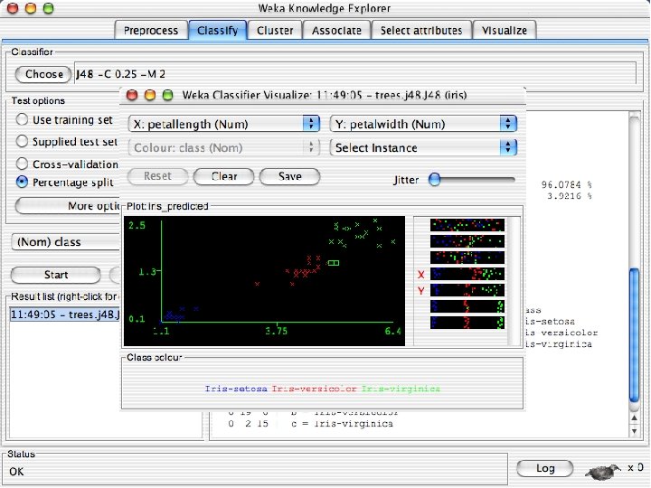Choose the Percentage split radio button
Viewport: 651px width, 488px height.
pyautogui.click(x=22, y=182)
